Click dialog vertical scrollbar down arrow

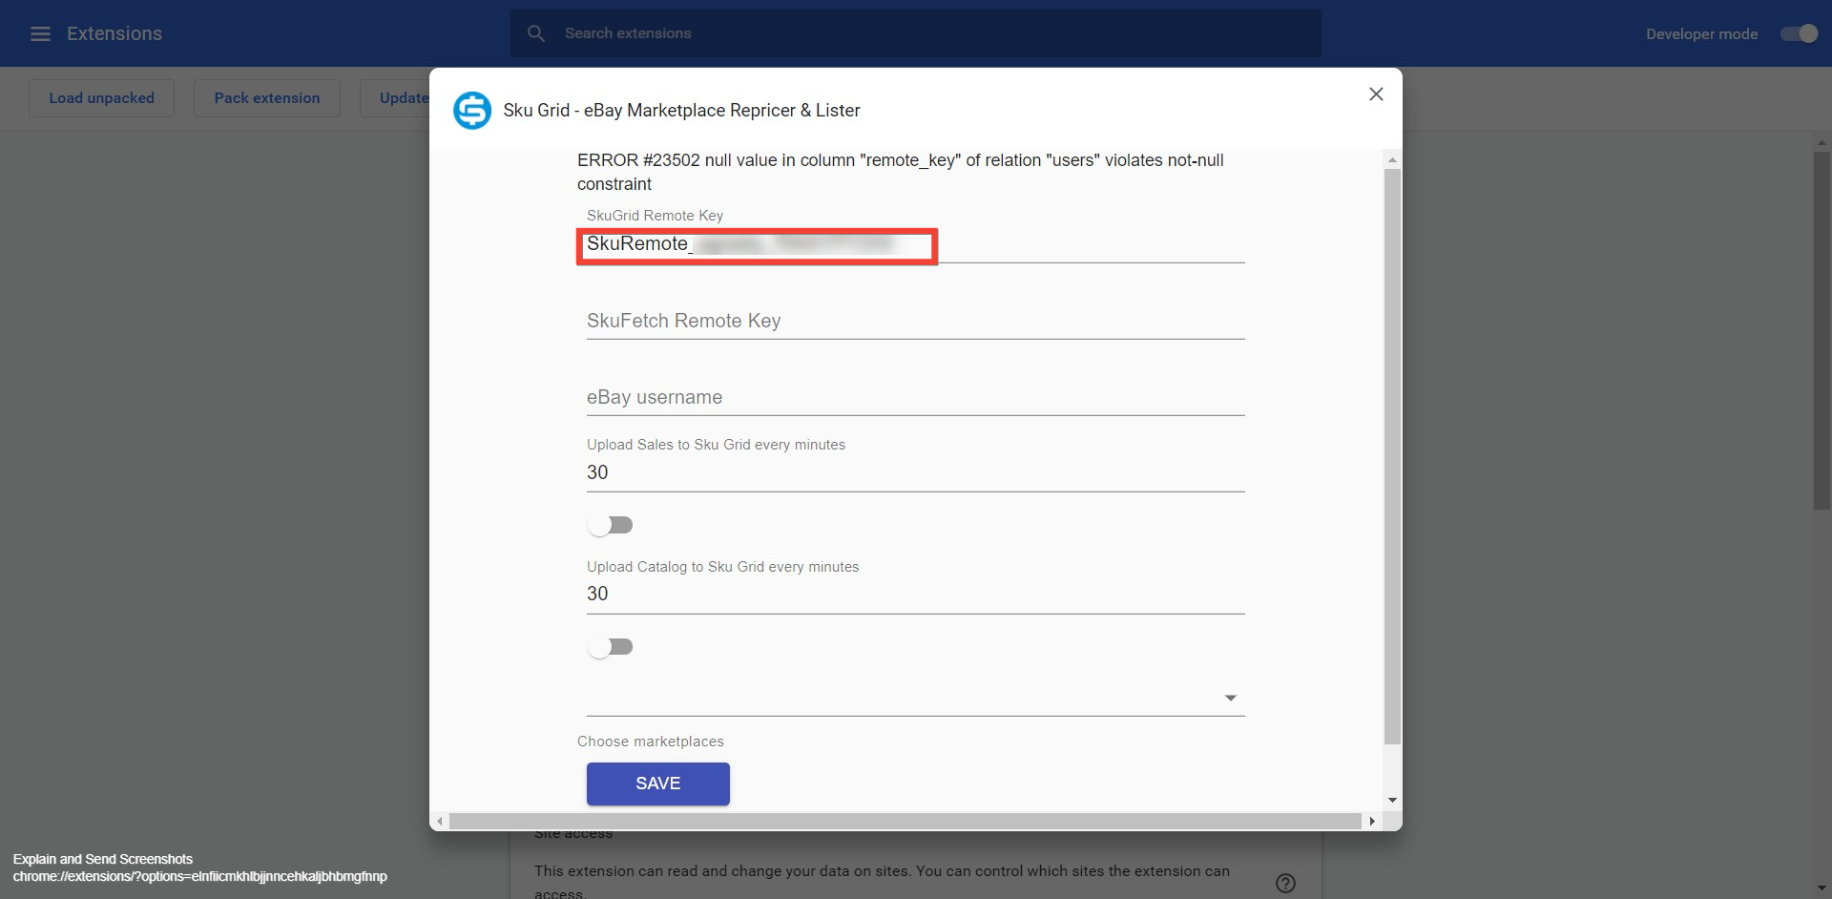pos(1393,801)
